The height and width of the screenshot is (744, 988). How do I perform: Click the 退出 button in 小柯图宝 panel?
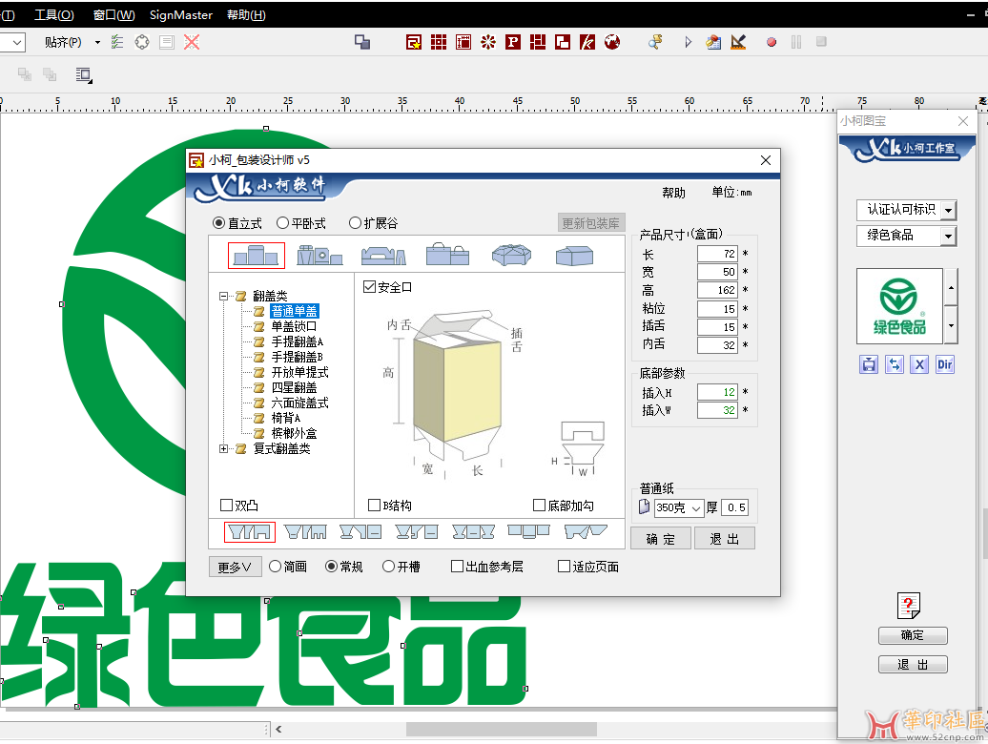pyautogui.click(x=913, y=665)
